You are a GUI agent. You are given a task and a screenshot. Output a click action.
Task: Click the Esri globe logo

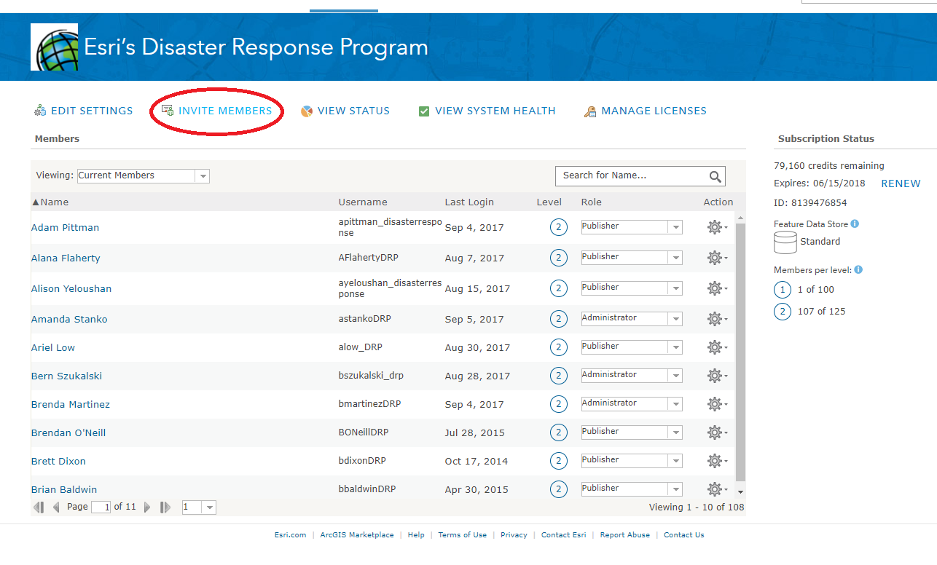[x=55, y=47]
